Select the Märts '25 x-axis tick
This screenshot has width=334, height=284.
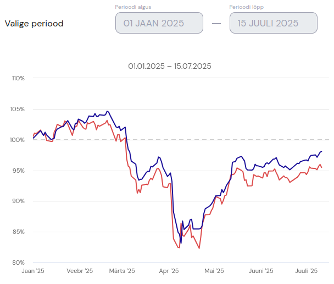pyautogui.click(x=121, y=271)
